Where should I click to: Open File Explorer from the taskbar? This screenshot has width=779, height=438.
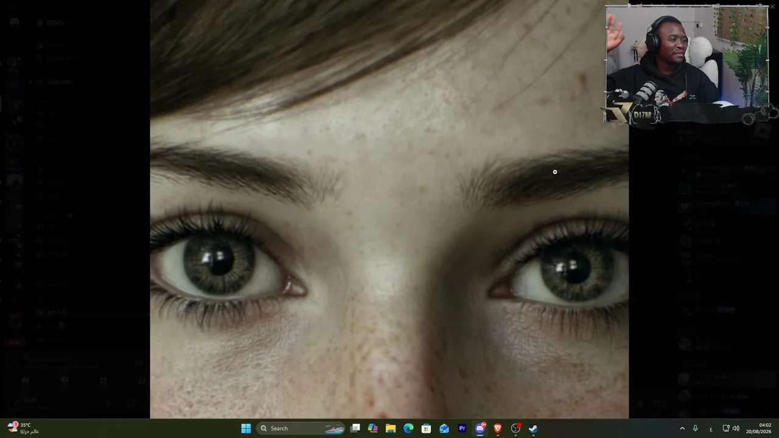[391, 428]
